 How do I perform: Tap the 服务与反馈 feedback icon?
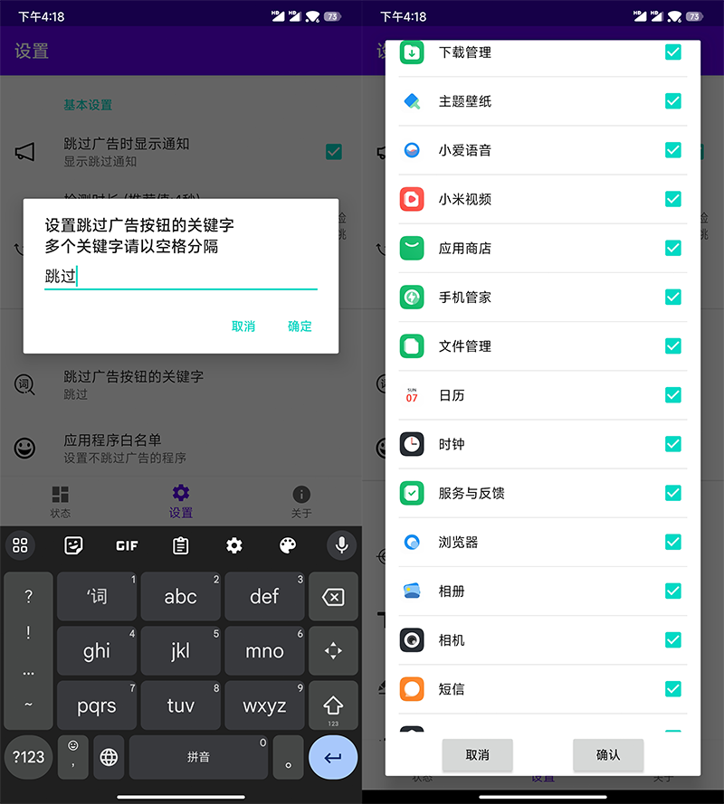click(x=412, y=493)
